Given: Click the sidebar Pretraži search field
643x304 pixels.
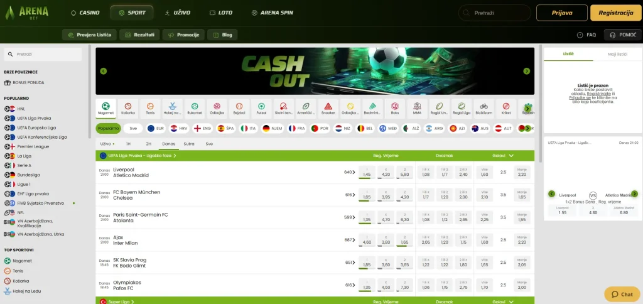Looking at the screenshot, I should click(43, 54).
